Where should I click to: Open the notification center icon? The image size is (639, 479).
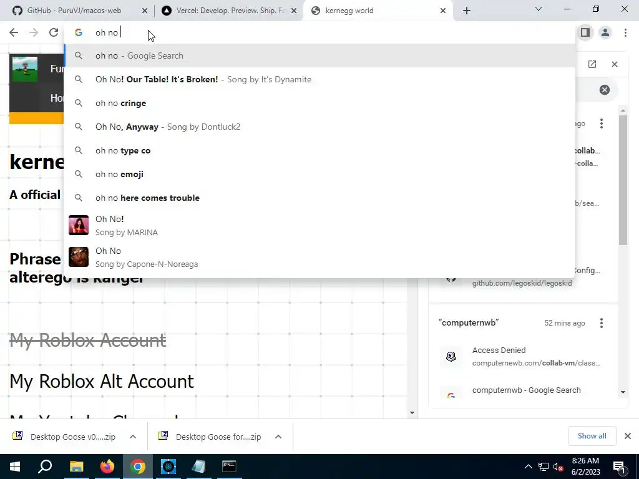[620, 467]
